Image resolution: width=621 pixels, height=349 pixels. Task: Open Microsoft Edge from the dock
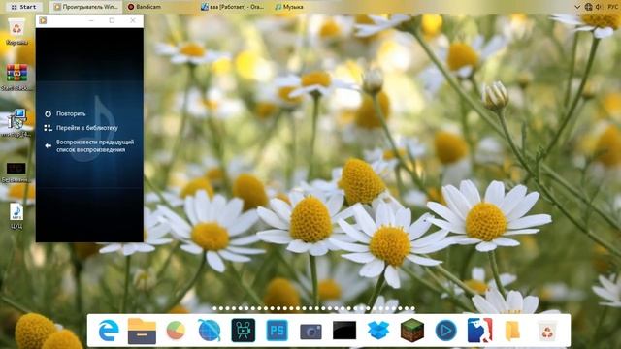click(x=109, y=331)
